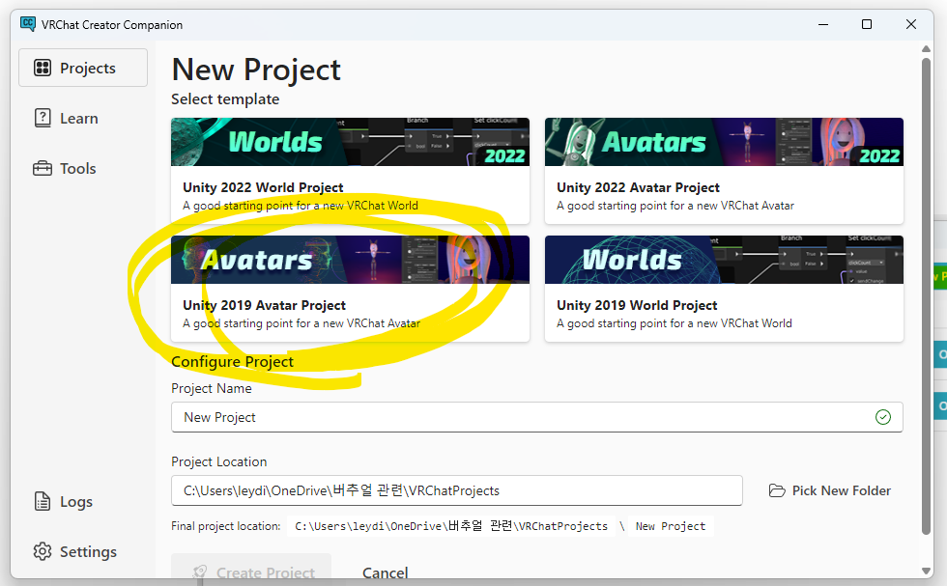The width and height of the screenshot is (947, 586).
Task: Click the 'Select template' heading text
Action: pyautogui.click(x=225, y=99)
